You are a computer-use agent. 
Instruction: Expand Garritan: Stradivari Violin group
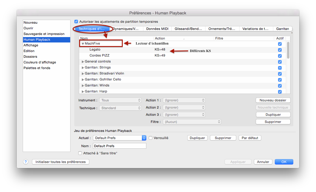click(83, 74)
